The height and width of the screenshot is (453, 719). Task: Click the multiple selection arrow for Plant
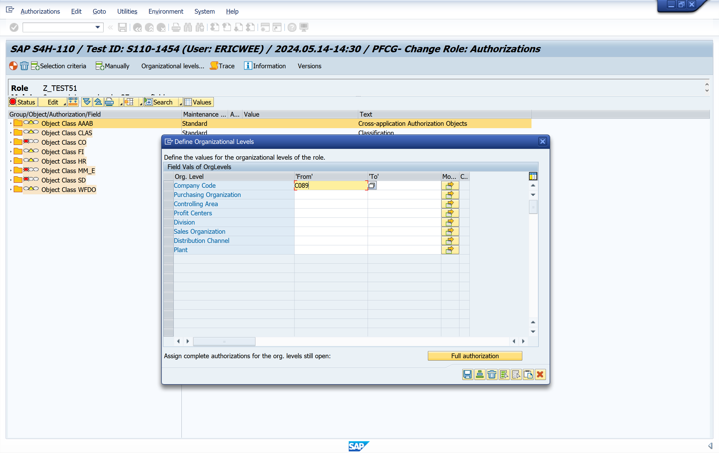tap(450, 250)
